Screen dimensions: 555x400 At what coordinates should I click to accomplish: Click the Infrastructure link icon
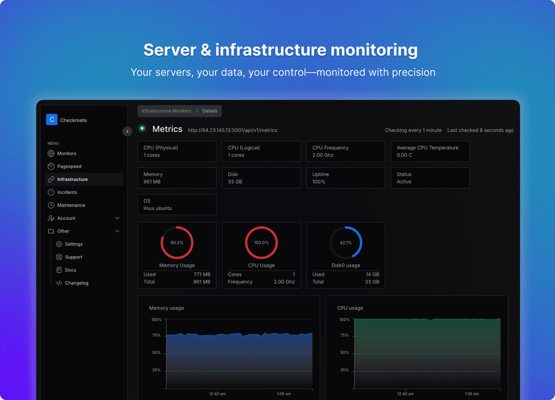[x=51, y=179]
